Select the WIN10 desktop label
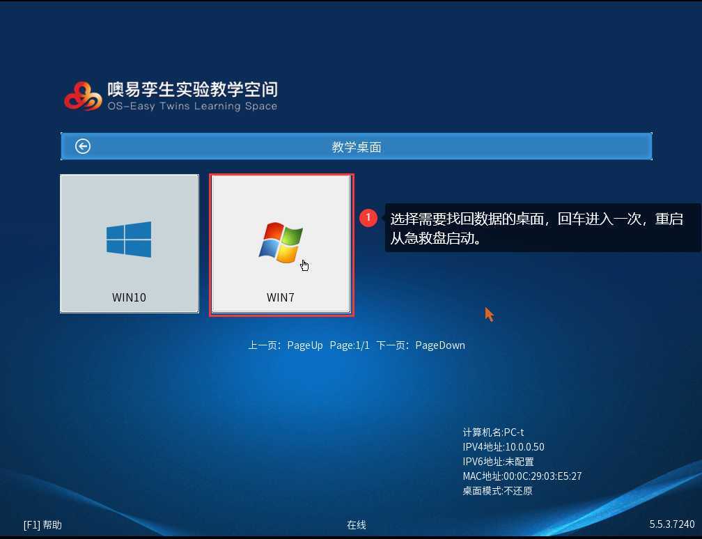The width and height of the screenshot is (702, 539). (129, 297)
